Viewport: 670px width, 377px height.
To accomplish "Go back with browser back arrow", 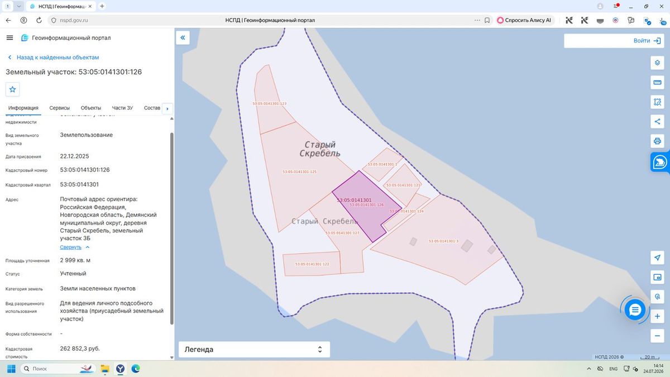I will (8, 20).
